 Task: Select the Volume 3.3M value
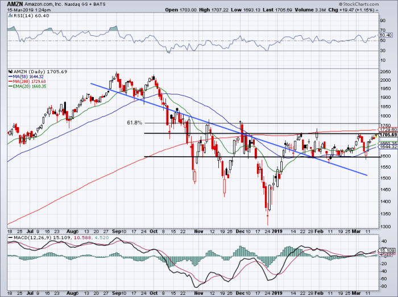click(310, 10)
